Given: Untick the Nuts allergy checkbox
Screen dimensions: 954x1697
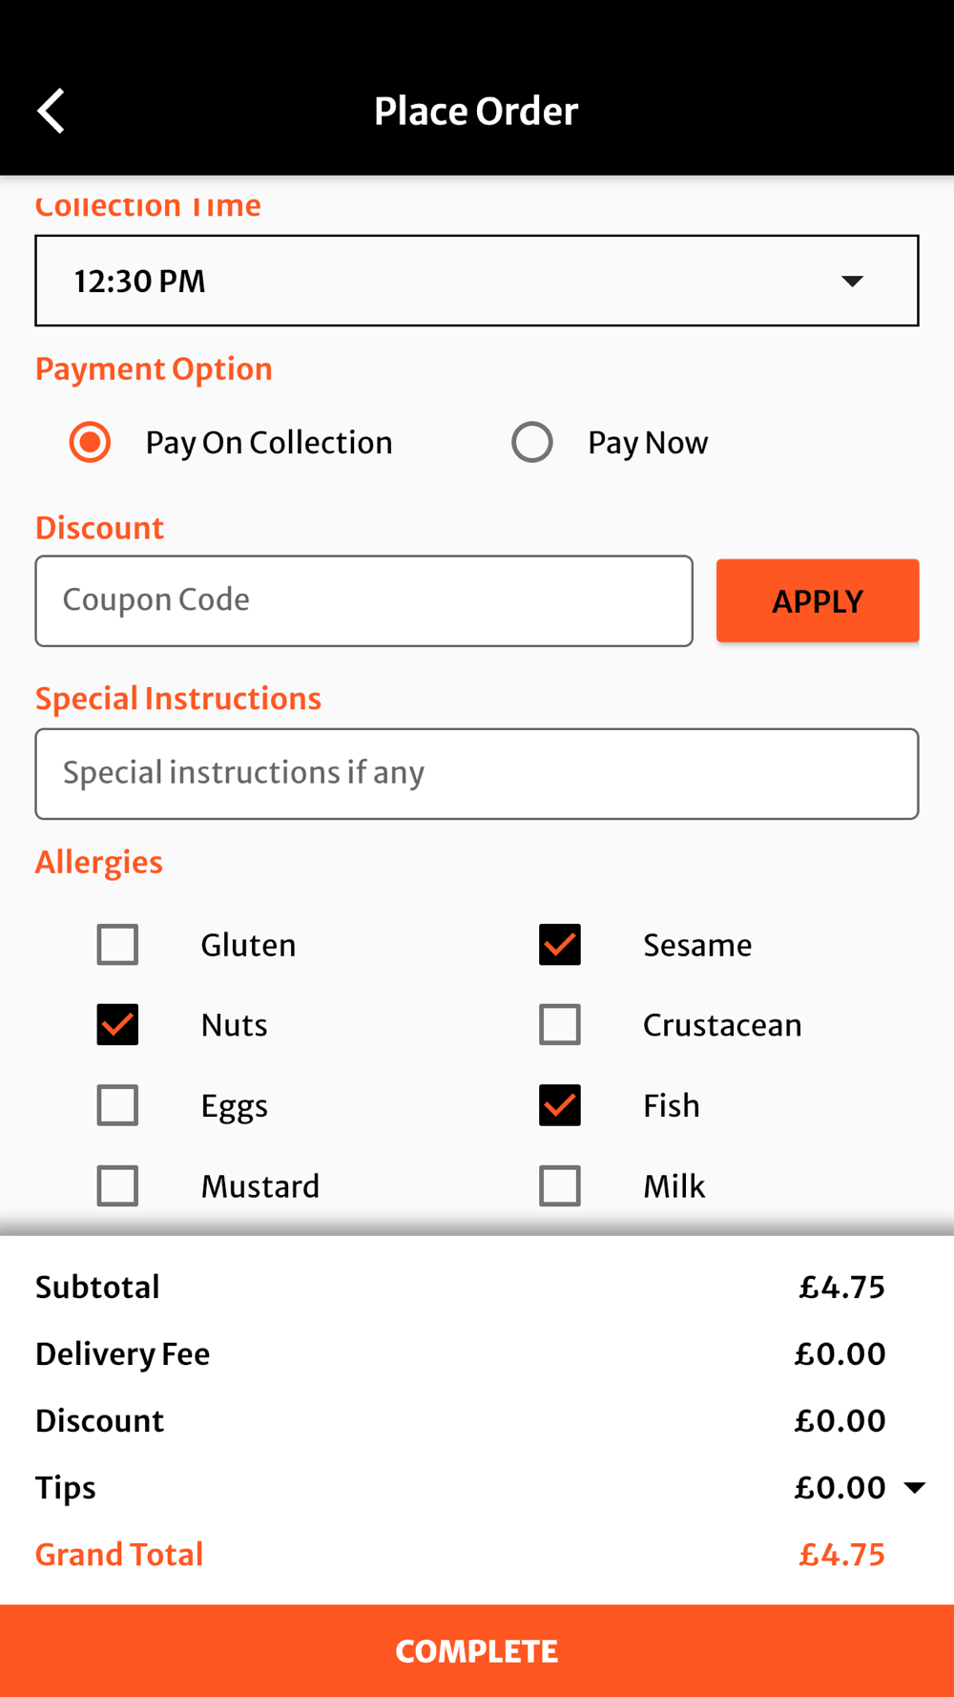Looking at the screenshot, I should click(x=117, y=1025).
